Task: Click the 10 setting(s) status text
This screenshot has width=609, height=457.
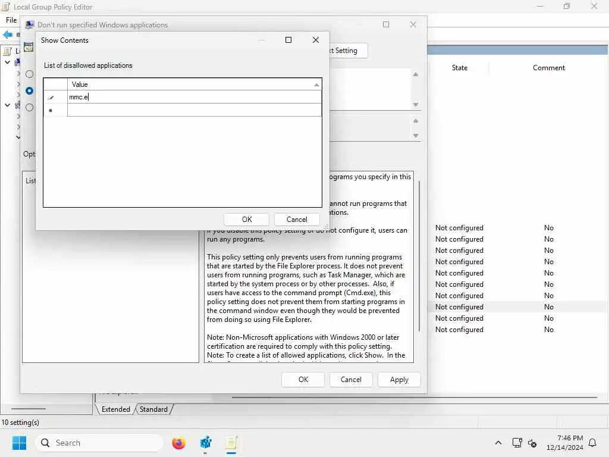Action: point(20,422)
